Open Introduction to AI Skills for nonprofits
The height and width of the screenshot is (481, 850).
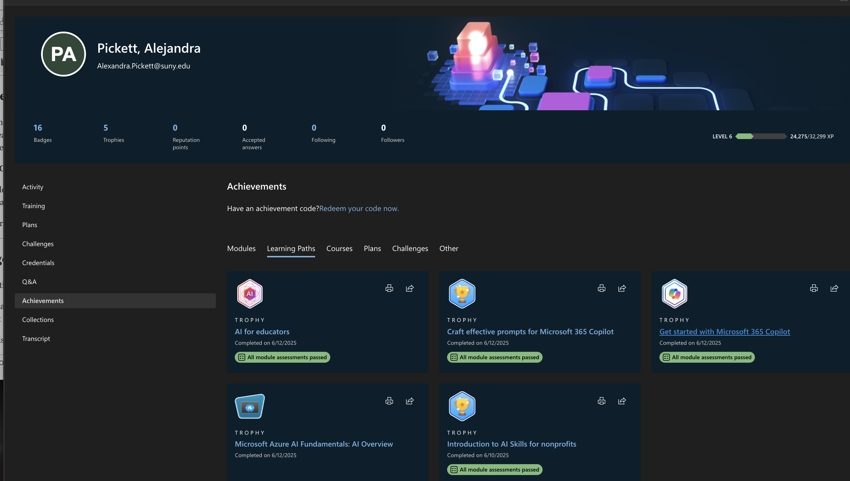(x=512, y=444)
